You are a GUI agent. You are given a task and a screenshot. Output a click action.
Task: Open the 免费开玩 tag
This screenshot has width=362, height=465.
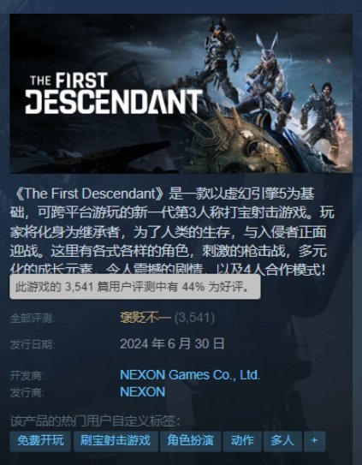40,441
